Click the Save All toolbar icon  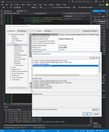(20, 7)
